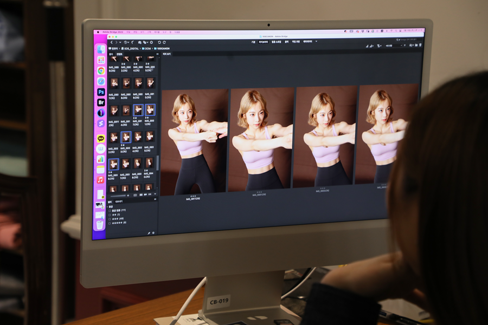
Task: Open the Numbers app in the Dock
Action: [x=100, y=159]
